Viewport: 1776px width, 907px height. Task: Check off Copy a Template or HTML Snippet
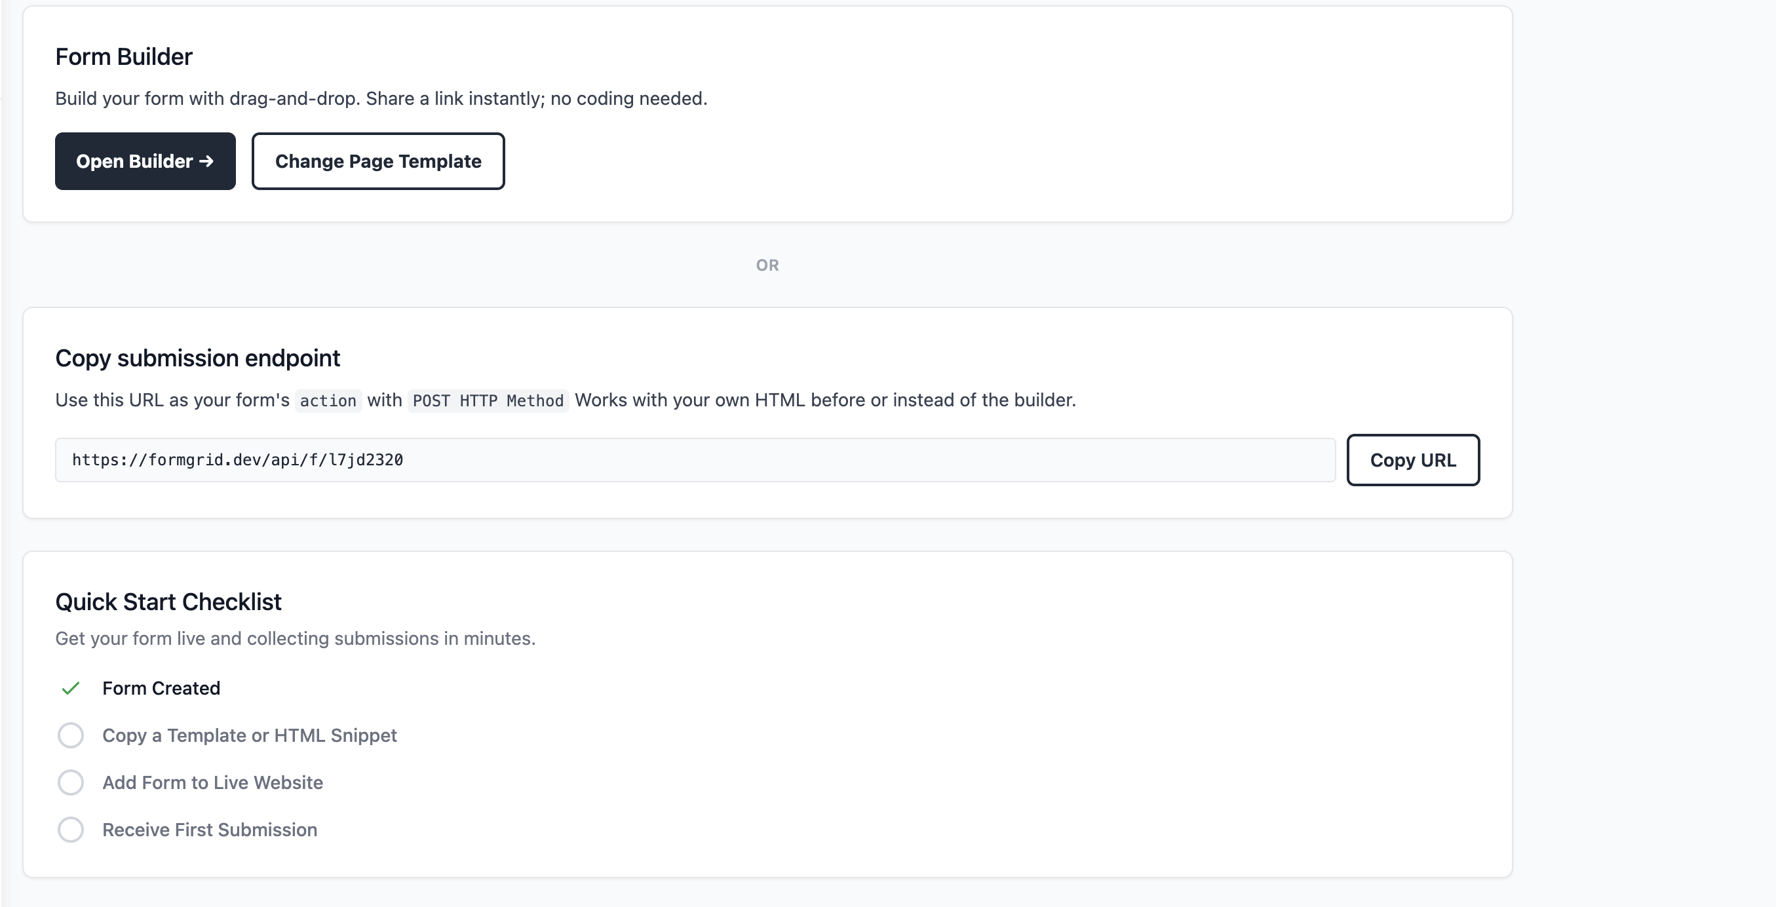tap(70, 735)
